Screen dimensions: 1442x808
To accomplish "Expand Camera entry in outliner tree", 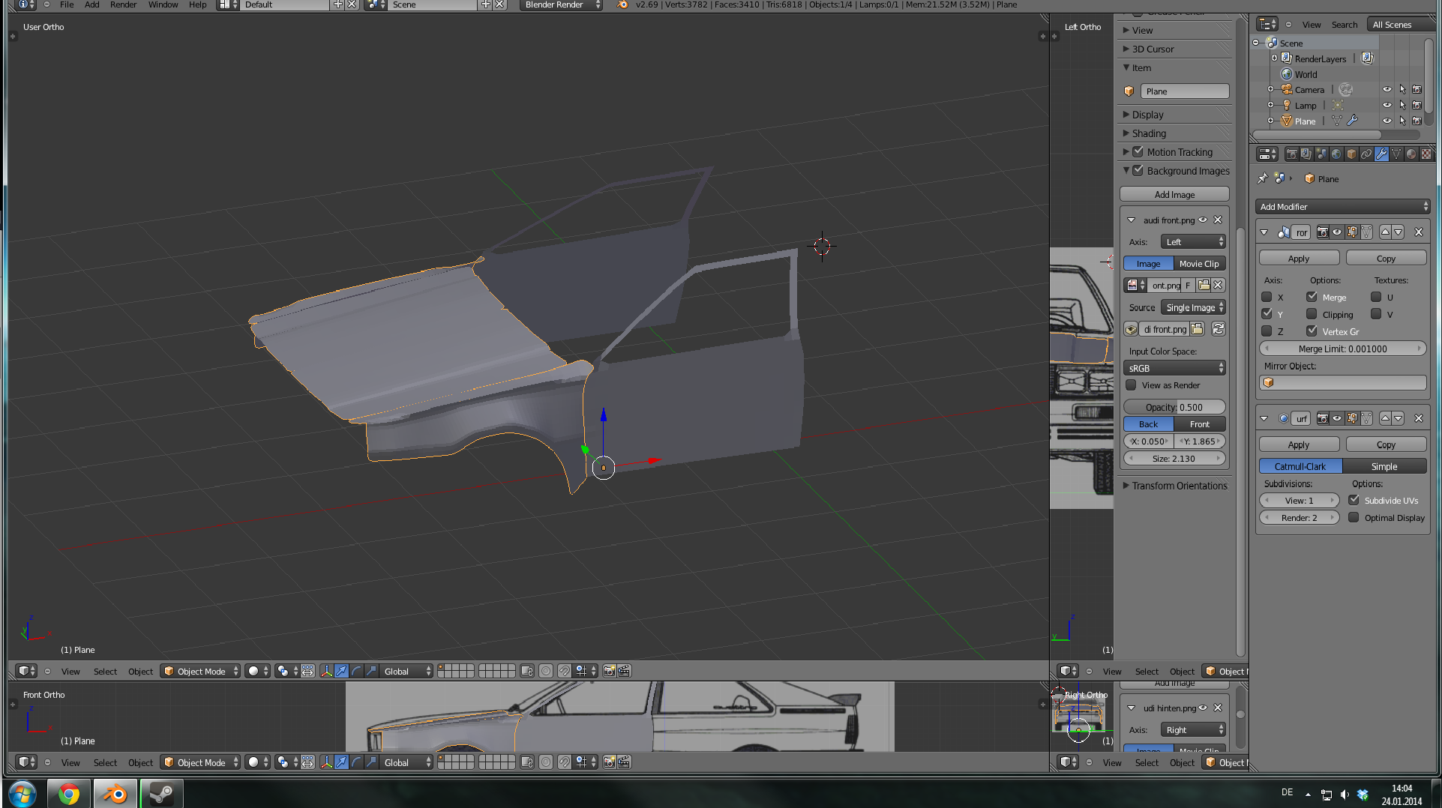I will point(1271,89).
